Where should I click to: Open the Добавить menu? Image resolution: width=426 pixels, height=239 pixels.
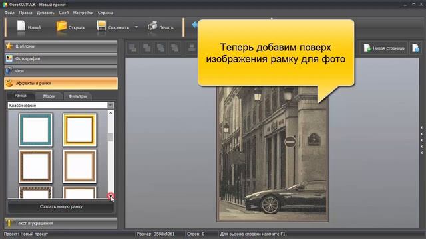[45, 13]
